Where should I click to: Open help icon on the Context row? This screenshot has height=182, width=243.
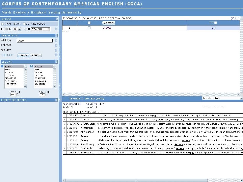[56, 45]
